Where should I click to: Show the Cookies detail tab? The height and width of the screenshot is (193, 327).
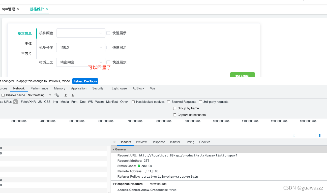[205, 142]
